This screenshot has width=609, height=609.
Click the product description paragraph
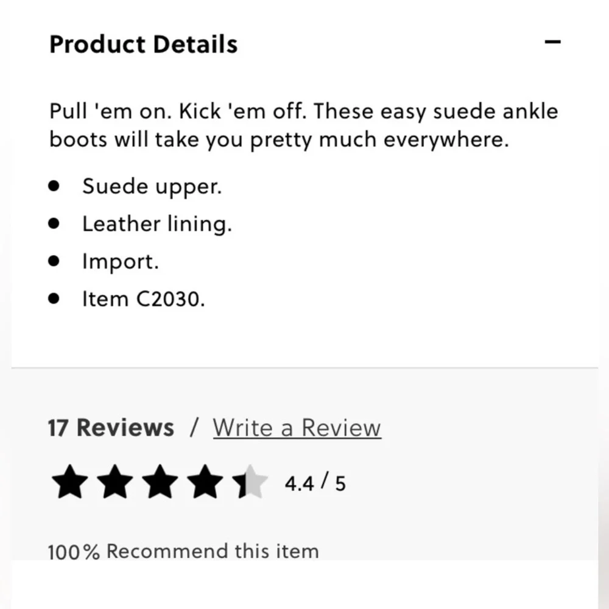point(304,125)
